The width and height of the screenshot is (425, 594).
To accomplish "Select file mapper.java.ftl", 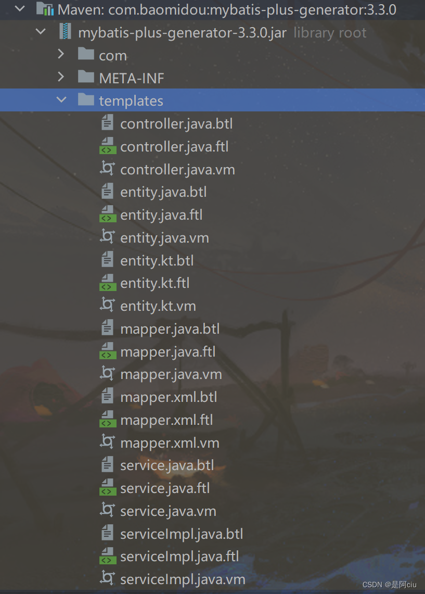I will coord(168,351).
